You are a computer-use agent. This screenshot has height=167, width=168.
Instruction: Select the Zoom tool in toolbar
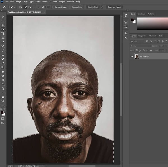(3, 101)
